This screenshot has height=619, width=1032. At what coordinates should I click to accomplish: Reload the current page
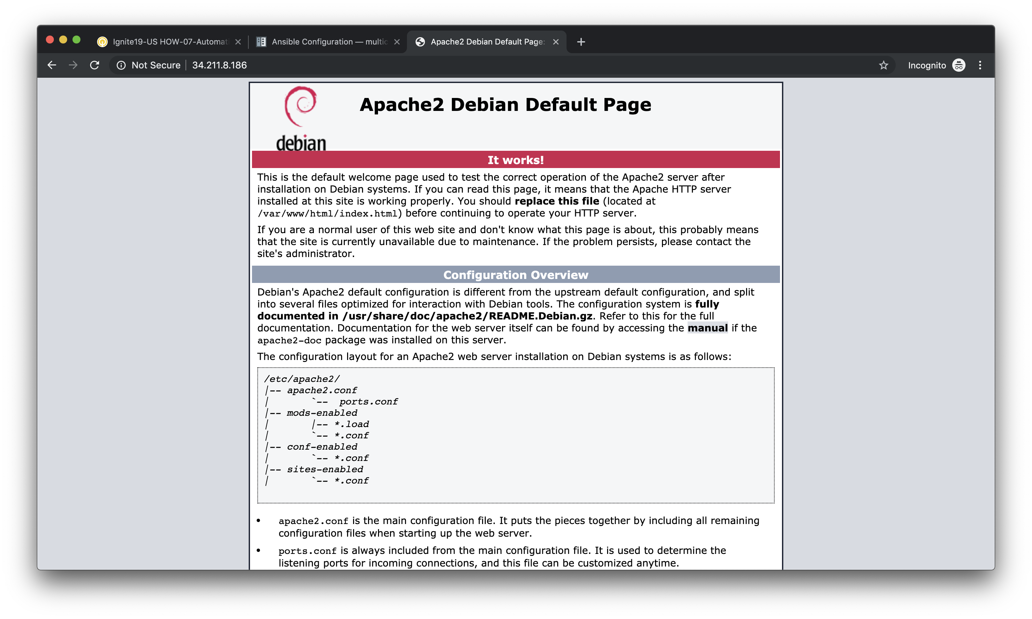[x=95, y=65]
